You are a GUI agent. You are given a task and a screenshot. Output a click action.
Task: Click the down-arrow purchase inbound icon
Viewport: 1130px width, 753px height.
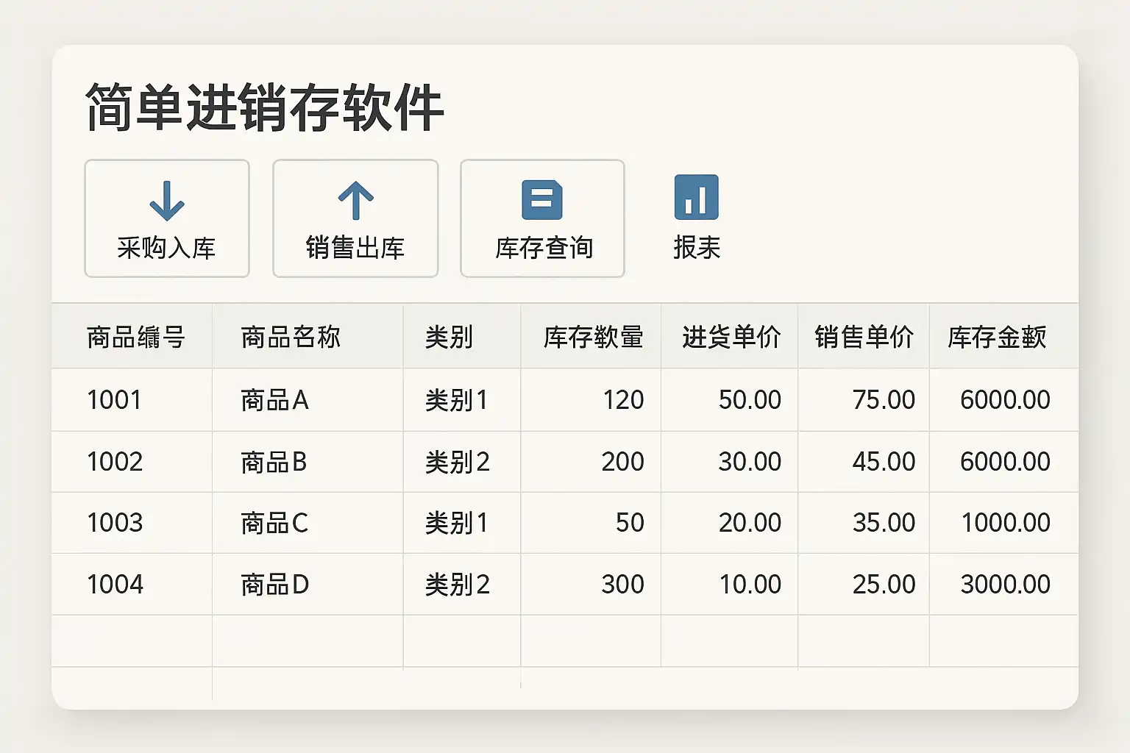167,201
